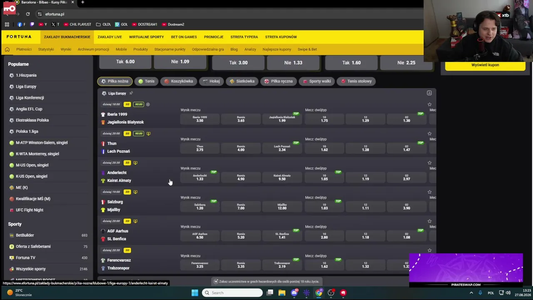Open the Wirtualne Sporty tab
533x300 pixels.
(146, 37)
